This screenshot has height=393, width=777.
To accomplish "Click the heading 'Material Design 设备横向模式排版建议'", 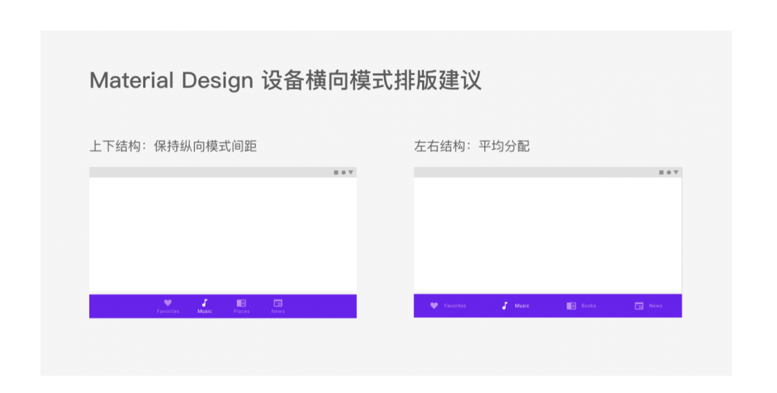I will tap(285, 81).
